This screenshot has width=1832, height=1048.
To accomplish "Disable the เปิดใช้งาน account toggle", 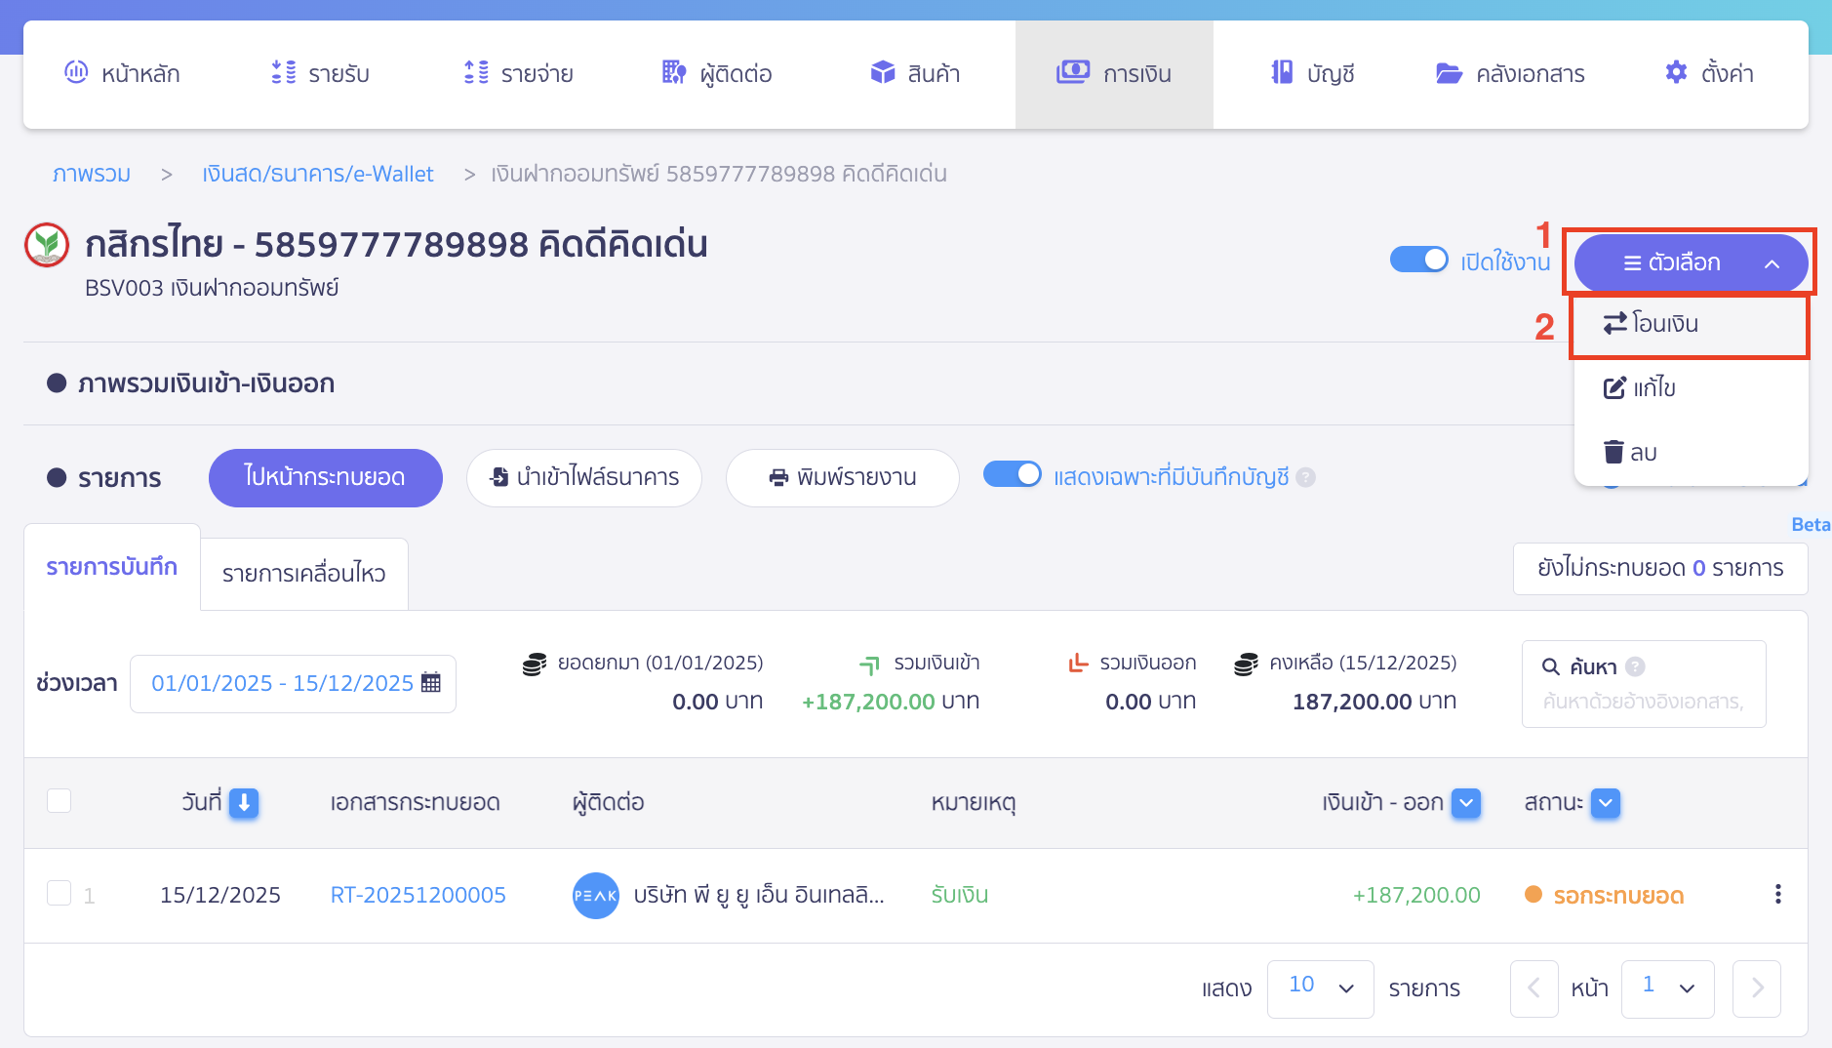I will pyautogui.click(x=1418, y=260).
